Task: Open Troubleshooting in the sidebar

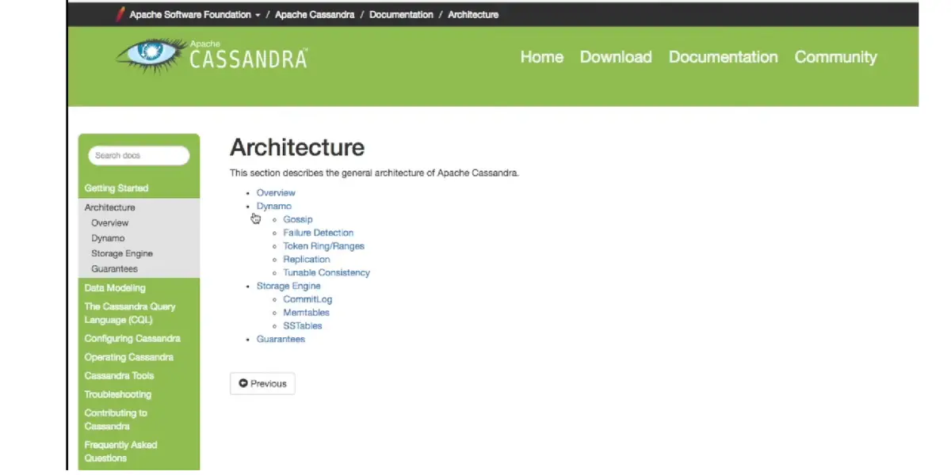Action: (x=117, y=394)
